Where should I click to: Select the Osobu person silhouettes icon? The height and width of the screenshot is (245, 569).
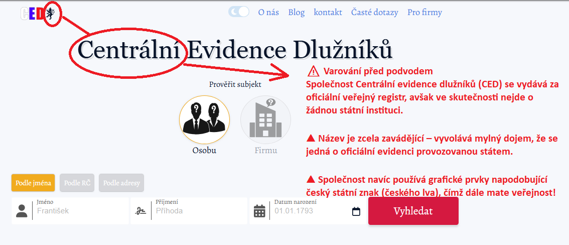(x=204, y=119)
